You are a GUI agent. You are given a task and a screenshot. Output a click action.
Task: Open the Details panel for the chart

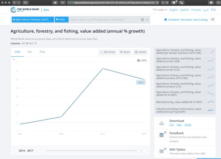(140, 52)
